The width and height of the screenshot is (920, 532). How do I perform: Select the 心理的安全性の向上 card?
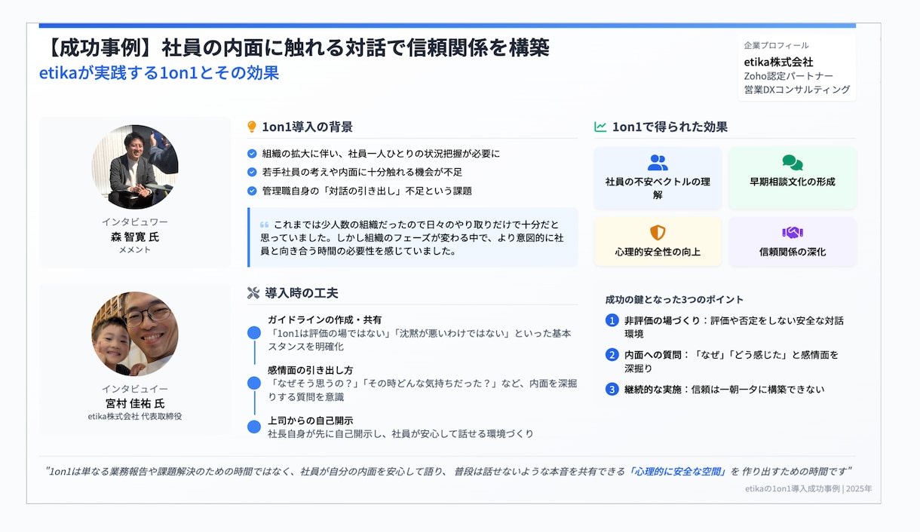(658, 242)
